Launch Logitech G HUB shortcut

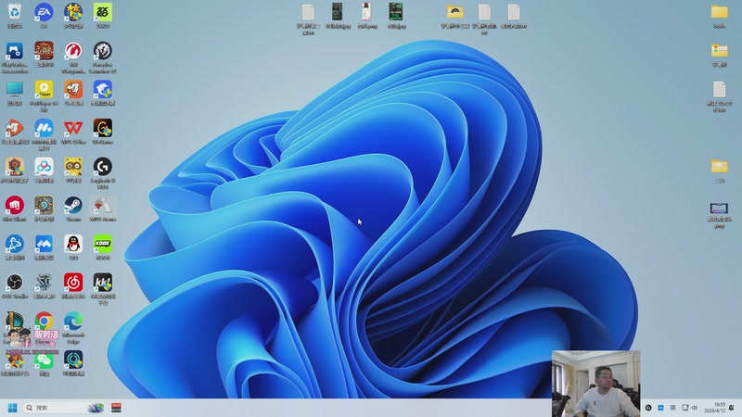coord(103,167)
